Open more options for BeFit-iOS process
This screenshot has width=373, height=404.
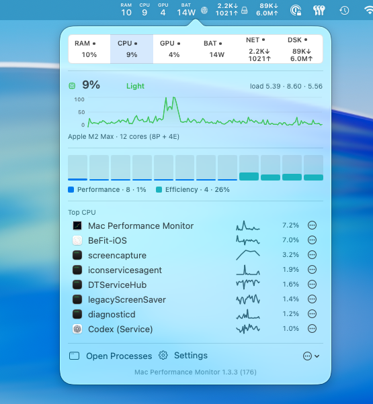tap(312, 240)
